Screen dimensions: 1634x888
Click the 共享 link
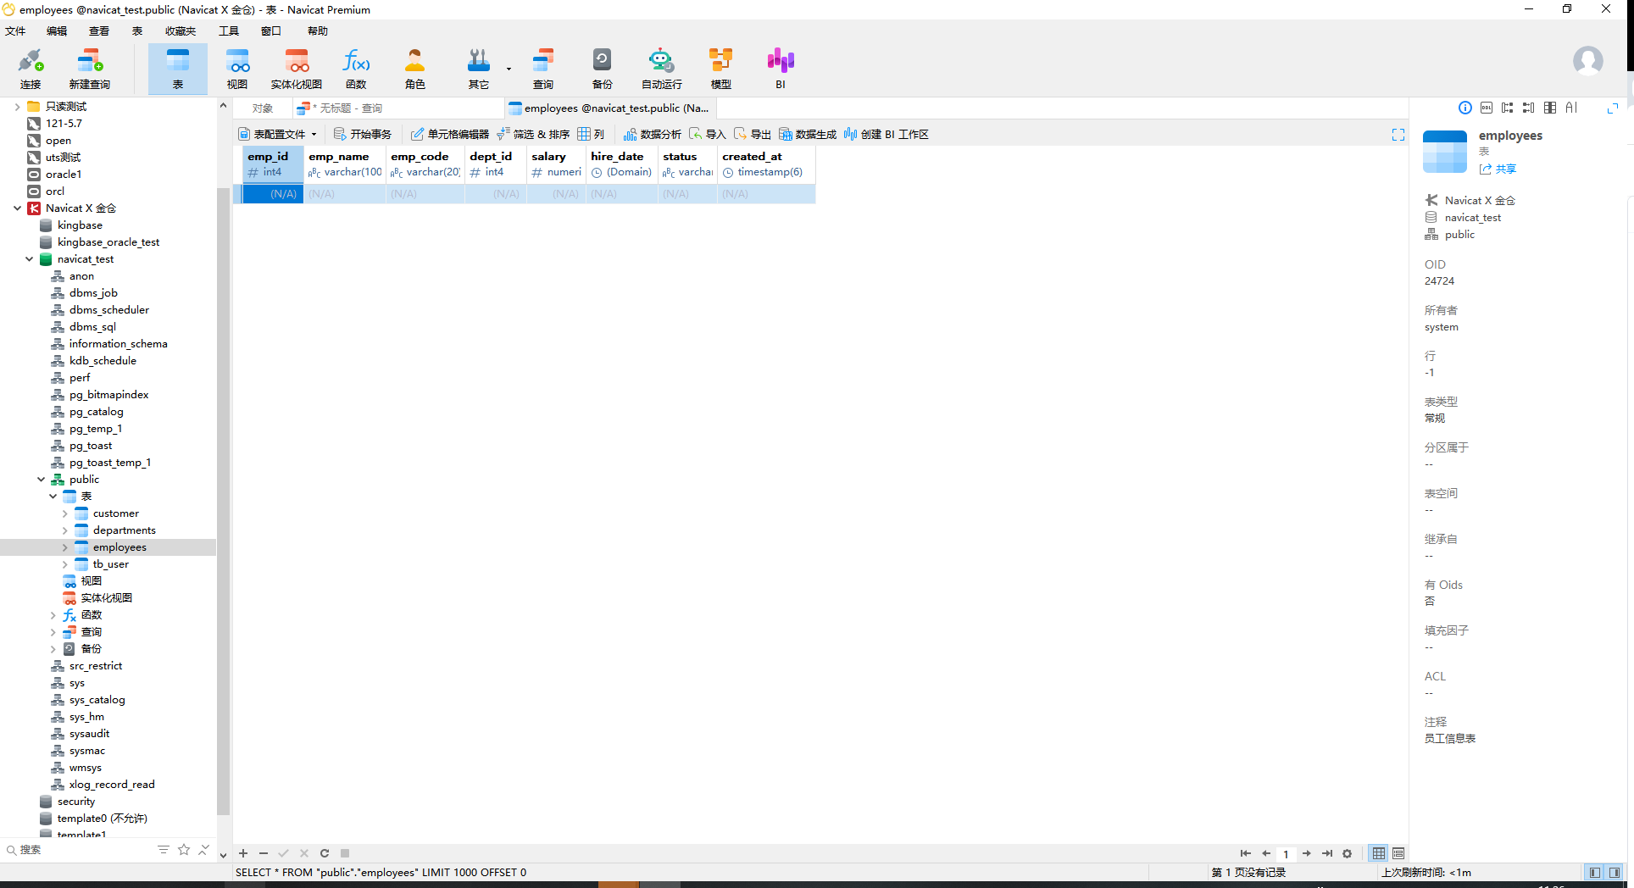[1498, 169]
